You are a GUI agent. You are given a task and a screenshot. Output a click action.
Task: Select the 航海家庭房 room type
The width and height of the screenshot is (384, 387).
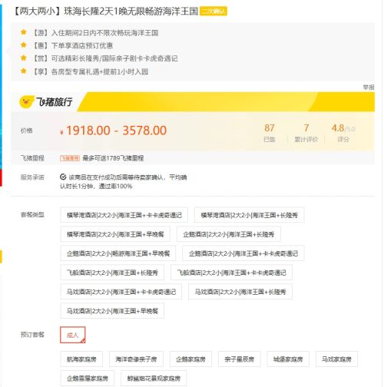coord(81,359)
